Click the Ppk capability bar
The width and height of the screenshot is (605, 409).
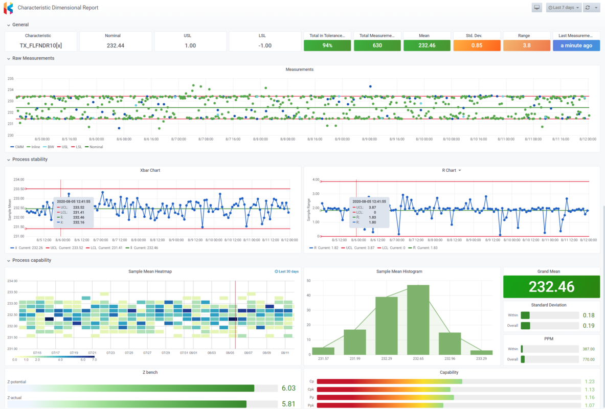point(449,405)
